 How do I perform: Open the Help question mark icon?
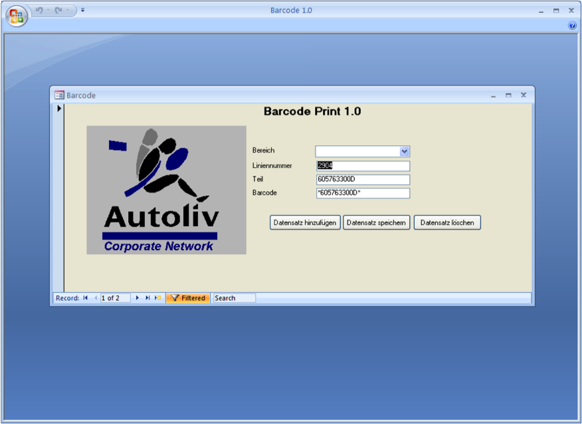[x=572, y=26]
